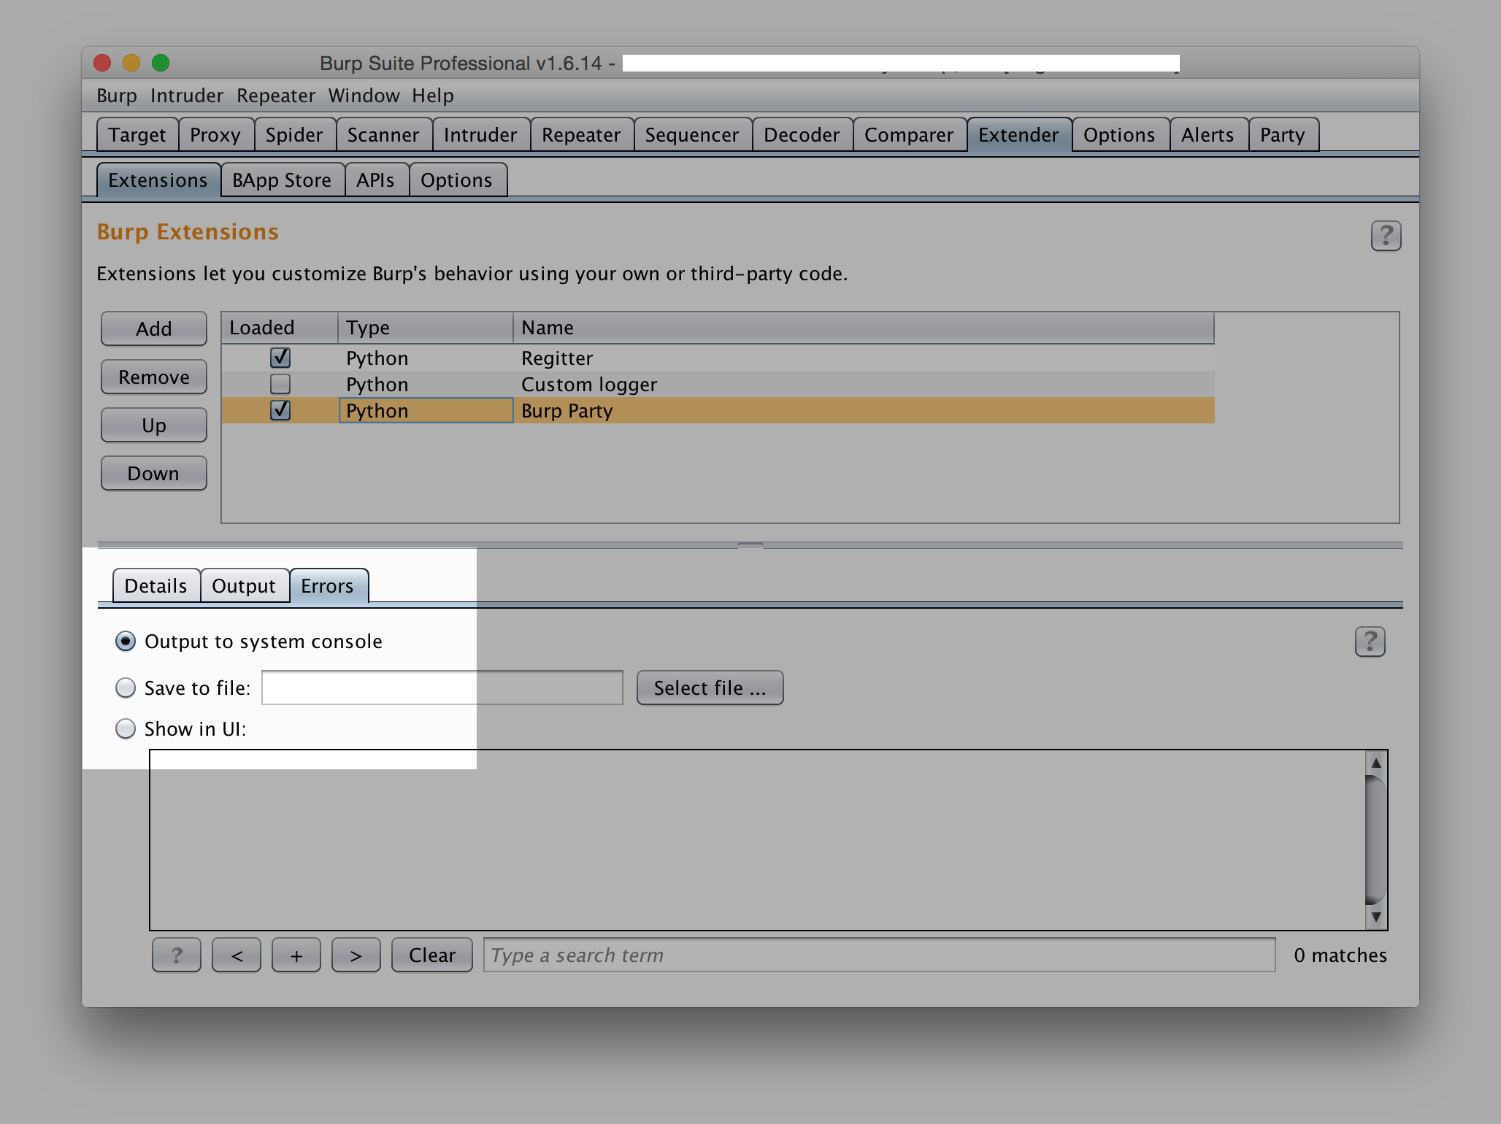Uncheck the Regitter extension loaded checkbox
Screen dimensions: 1501x1124
[x=280, y=358]
